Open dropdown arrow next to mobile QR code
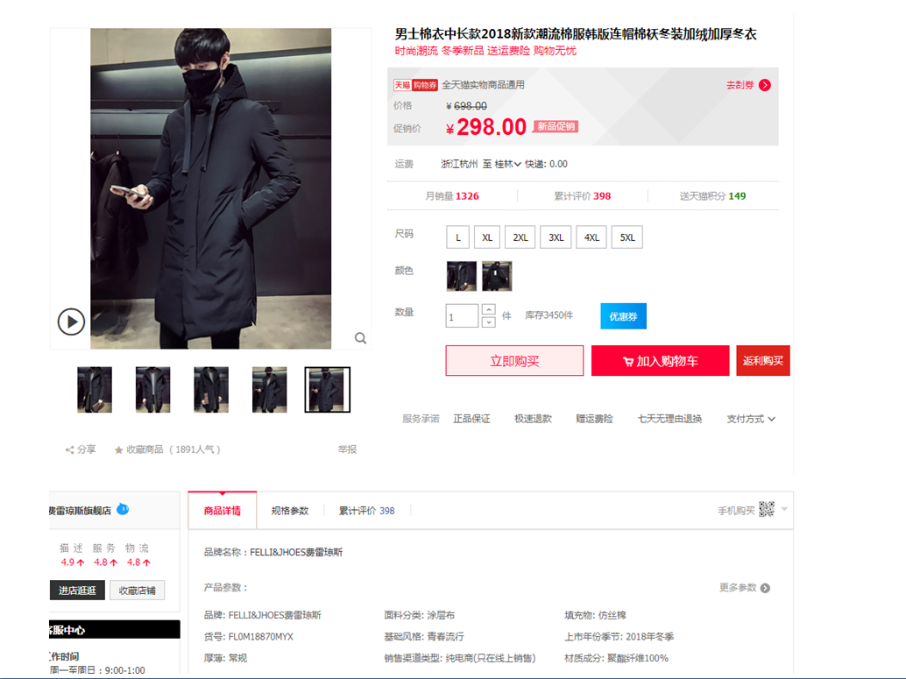This screenshot has height=679, width=906. pyautogui.click(x=784, y=509)
